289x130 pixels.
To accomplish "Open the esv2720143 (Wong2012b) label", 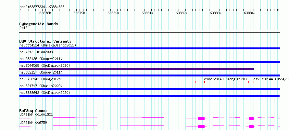I will 225,79.
